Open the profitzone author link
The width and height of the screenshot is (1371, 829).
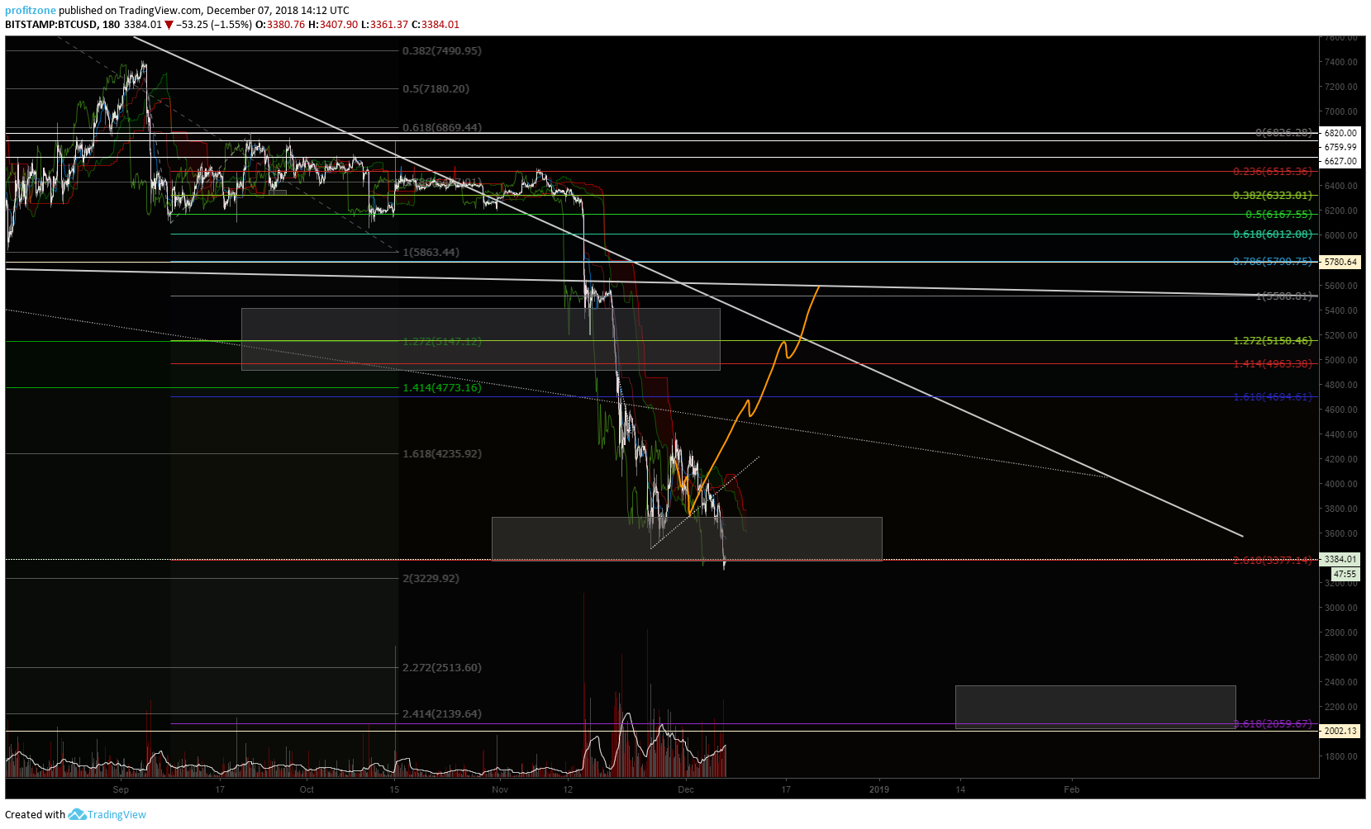coord(31,11)
